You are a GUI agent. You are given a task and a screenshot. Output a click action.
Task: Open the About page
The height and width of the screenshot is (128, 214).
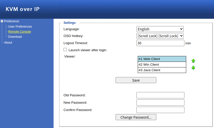(8, 43)
